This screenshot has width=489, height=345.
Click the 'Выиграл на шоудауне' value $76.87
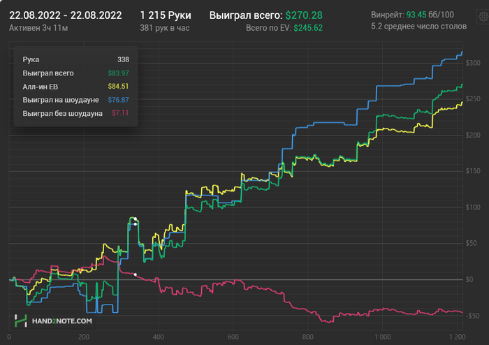118,100
